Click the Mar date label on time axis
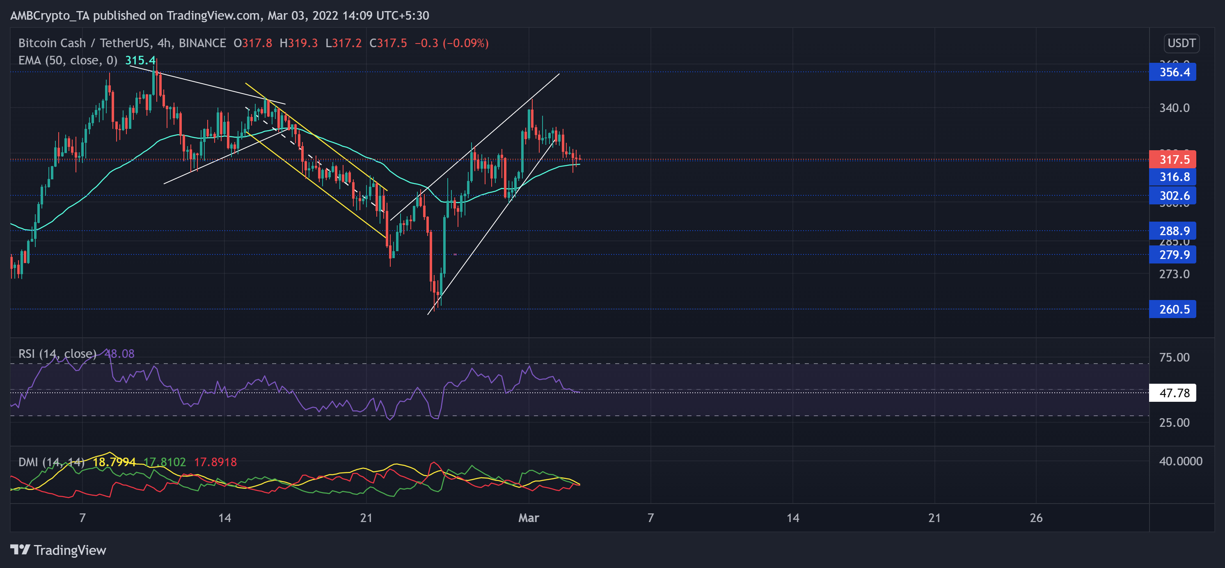This screenshot has width=1225, height=568. pos(528,518)
